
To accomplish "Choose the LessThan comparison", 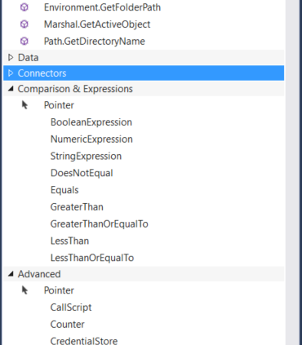I will point(69,241).
